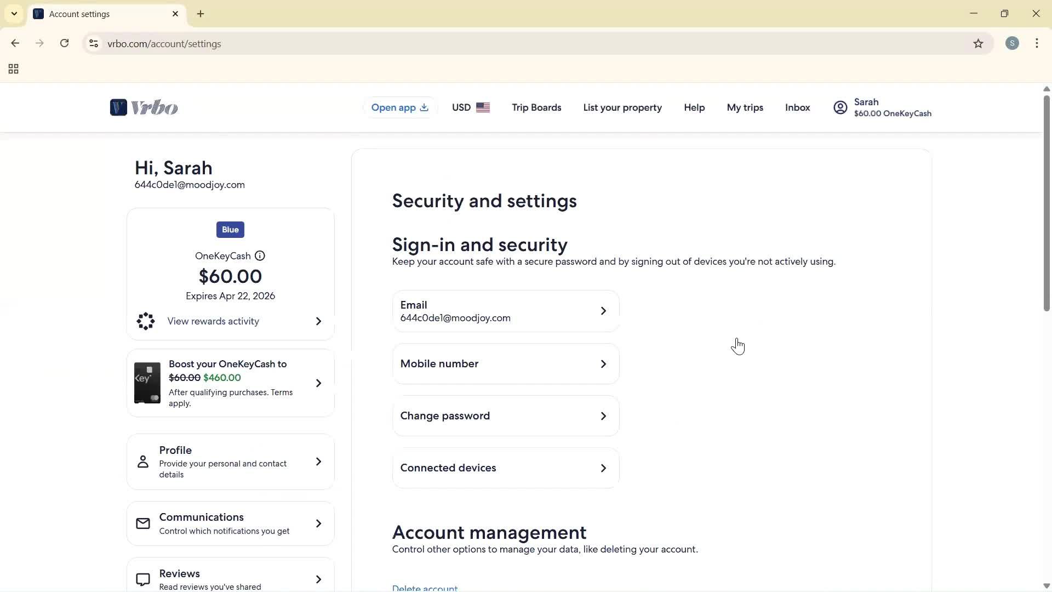The image size is (1052, 592).
Task: Reload the page
Action: point(64,43)
